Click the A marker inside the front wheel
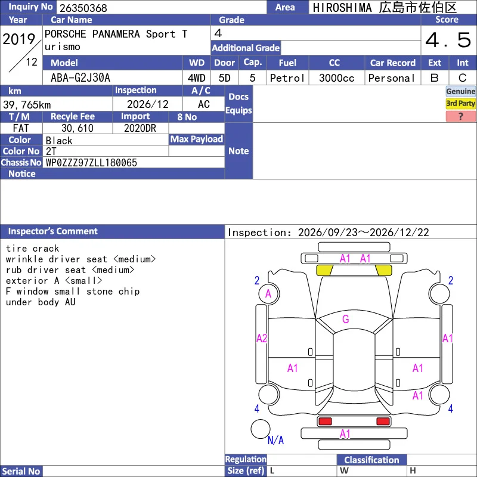This screenshot has height=477, width=477. tap(268, 293)
